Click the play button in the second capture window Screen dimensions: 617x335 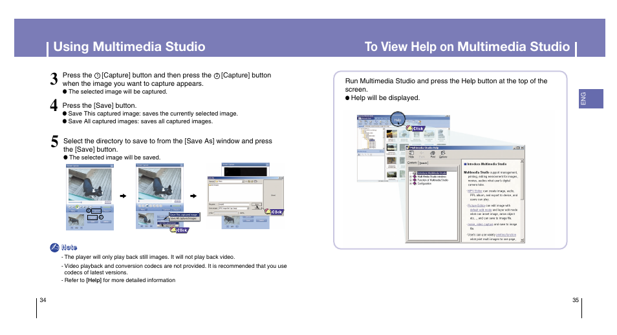[x=147, y=206]
